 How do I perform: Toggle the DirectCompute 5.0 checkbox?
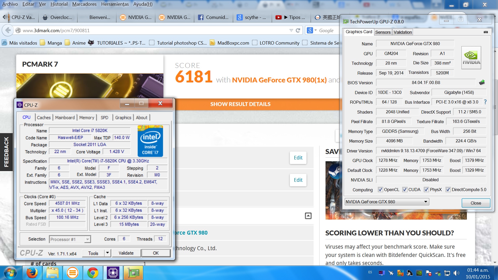(x=448, y=190)
